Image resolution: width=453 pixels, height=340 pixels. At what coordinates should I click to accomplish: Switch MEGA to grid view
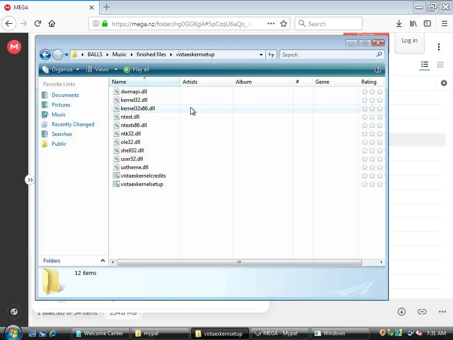[440, 65]
